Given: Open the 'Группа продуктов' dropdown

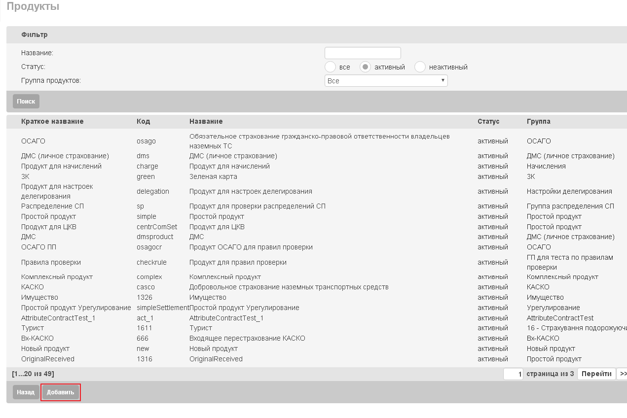Looking at the screenshot, I should [x=386, y=80].
